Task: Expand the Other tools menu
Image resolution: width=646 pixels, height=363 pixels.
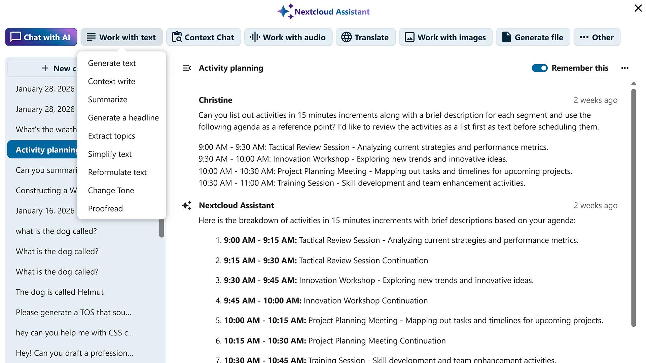Action: tap(597, 37)
